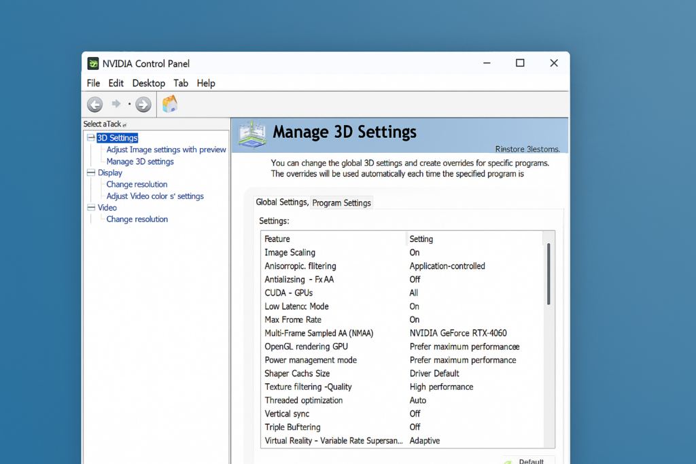
Task: Select the Triple Buffering row
Action: point(402,427)
